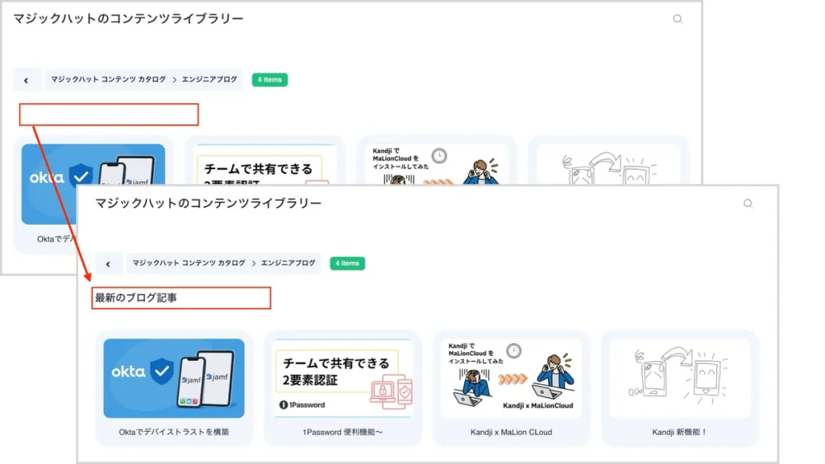Click the Kandji 新機能！ card title

coord(680,432)
